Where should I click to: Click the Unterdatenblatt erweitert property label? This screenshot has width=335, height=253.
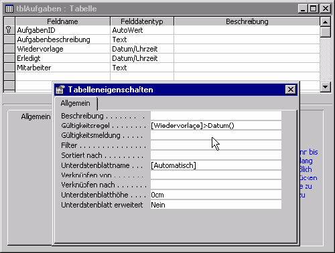coord(102,205)
